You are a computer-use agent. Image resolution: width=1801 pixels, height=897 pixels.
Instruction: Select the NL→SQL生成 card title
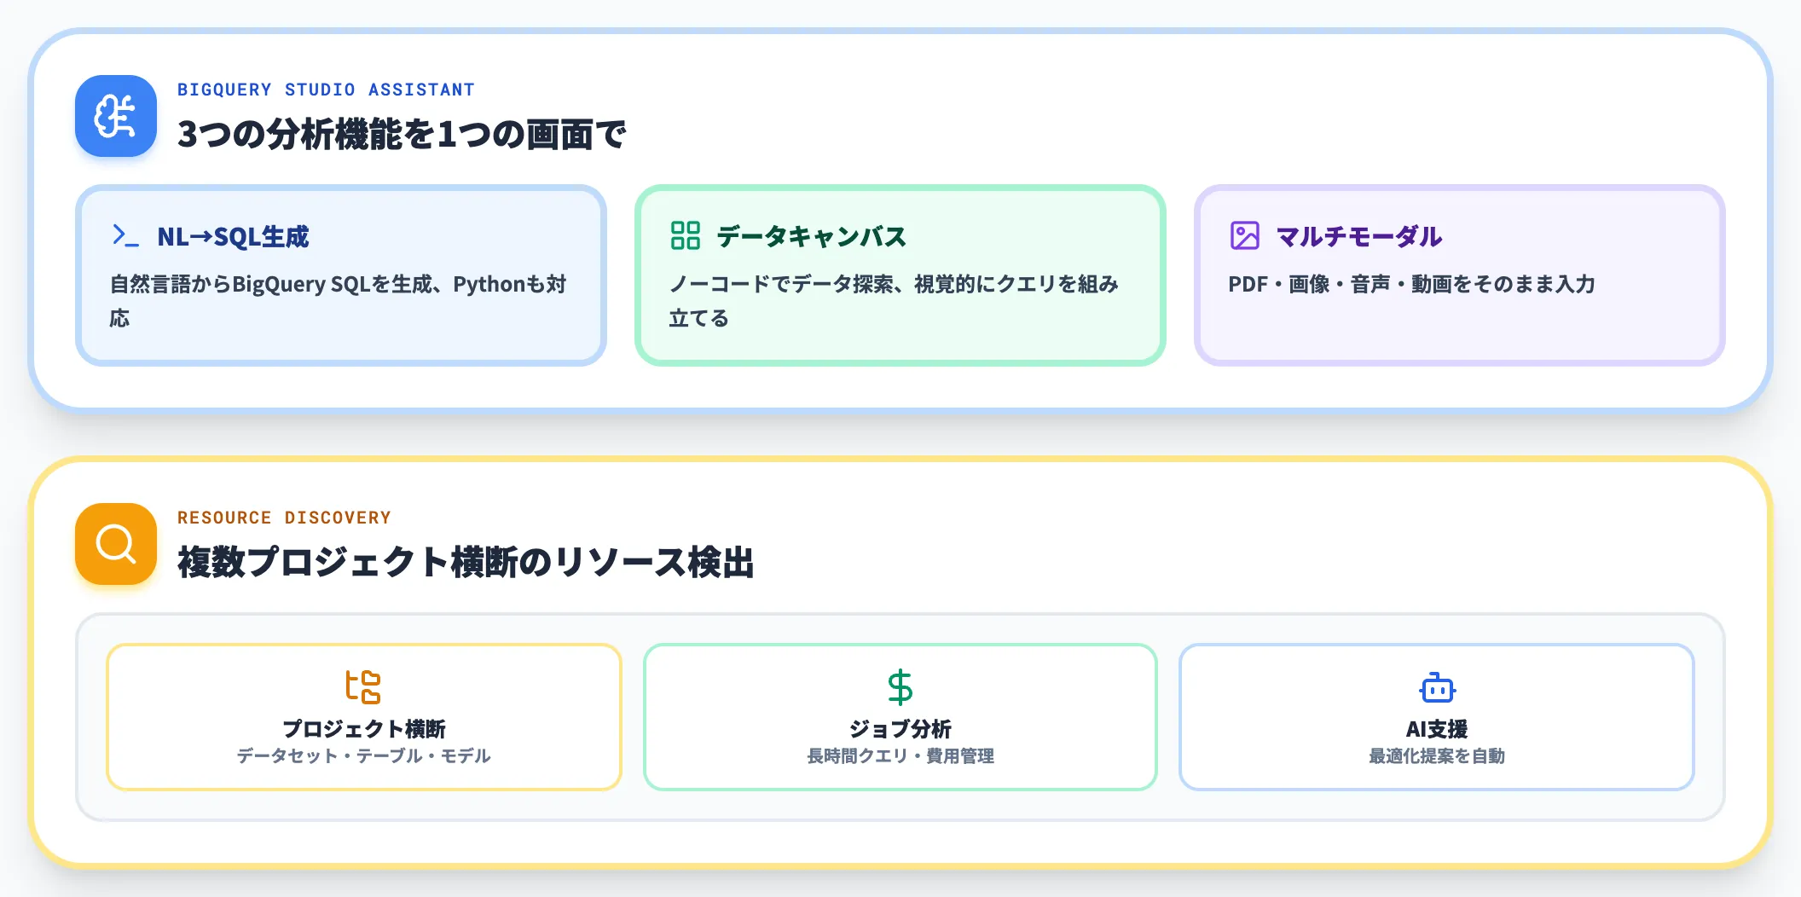point(233,236)
